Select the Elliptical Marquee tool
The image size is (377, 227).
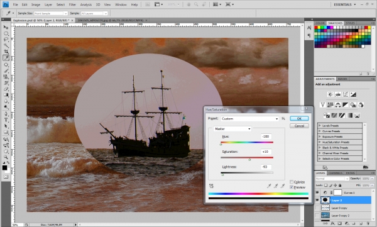pos(6,33)
